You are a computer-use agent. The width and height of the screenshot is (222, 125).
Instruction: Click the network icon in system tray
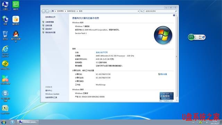204,122
